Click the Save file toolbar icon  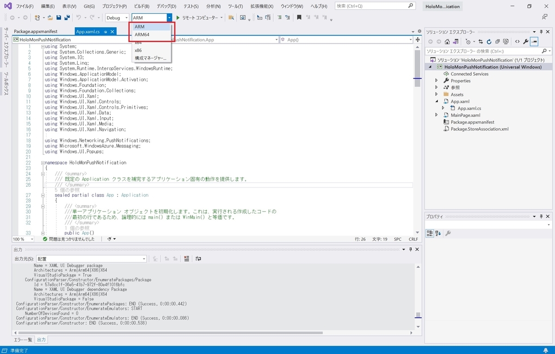[59, 18]
